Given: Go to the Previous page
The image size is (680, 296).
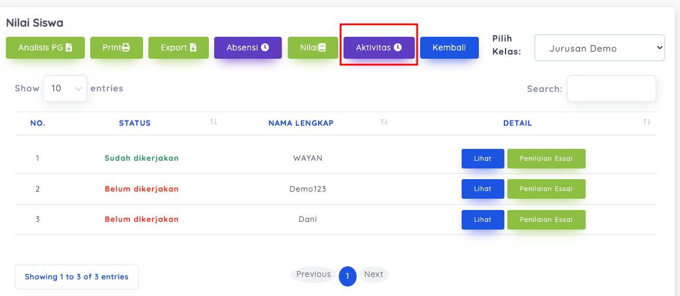Looking at the screenshot, I should pyautogui.click(x=313, y=275).
